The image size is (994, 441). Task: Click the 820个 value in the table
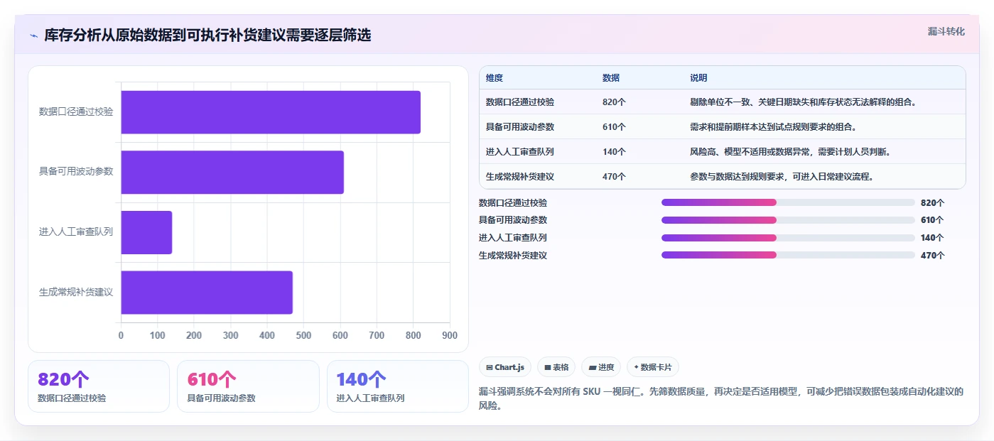(x=614, y=102)
